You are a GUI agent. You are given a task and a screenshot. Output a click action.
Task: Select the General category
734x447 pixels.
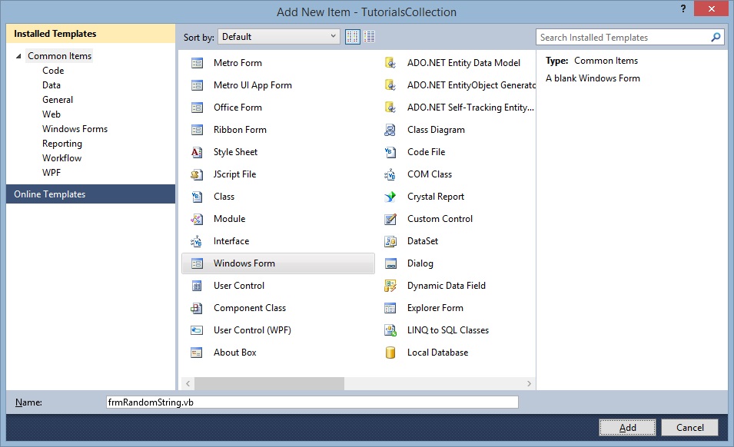tap(58, 100)
